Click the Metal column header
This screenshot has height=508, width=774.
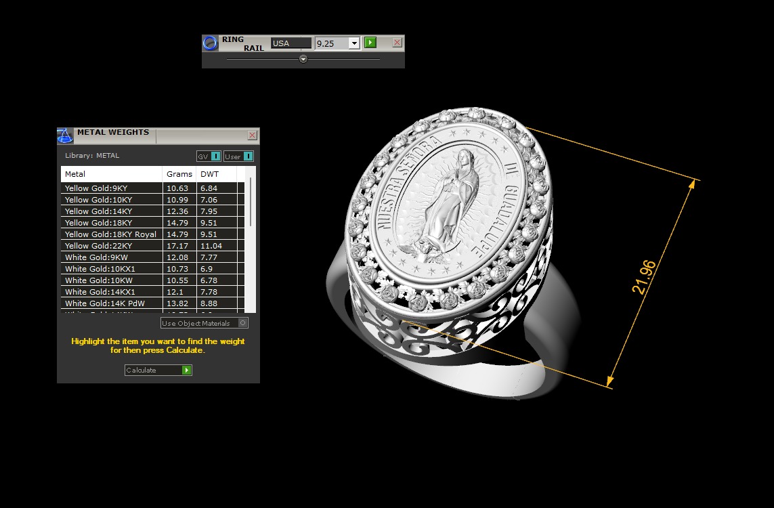point(112,174)
